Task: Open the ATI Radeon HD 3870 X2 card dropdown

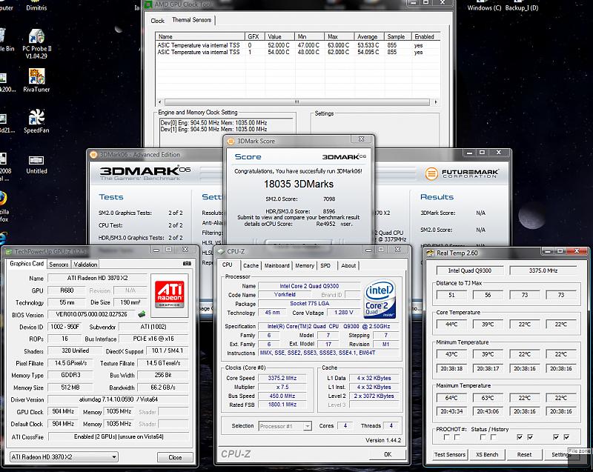Action: [64, 457]
